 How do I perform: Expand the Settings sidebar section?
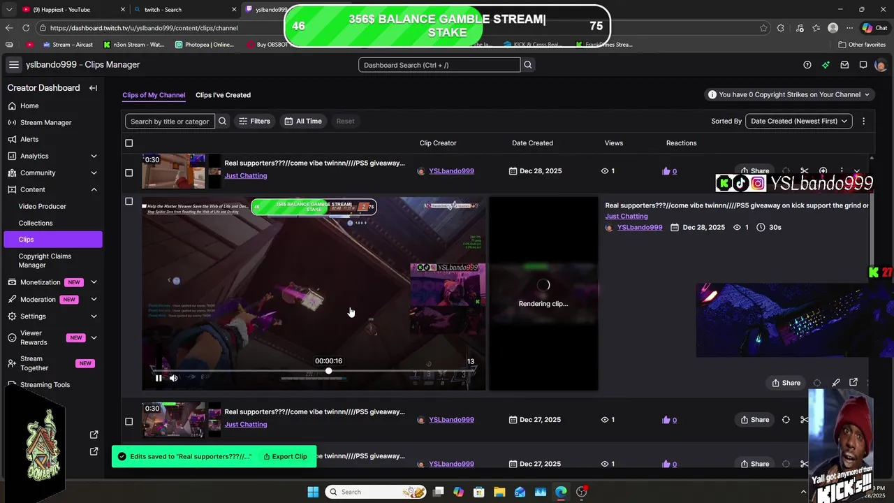[x=94, y=316]
